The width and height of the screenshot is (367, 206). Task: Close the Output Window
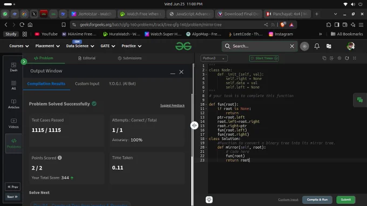pyautogui.click(x=181, y=72)
